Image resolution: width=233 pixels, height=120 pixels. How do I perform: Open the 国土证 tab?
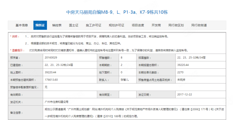click(x=74, y=25)
